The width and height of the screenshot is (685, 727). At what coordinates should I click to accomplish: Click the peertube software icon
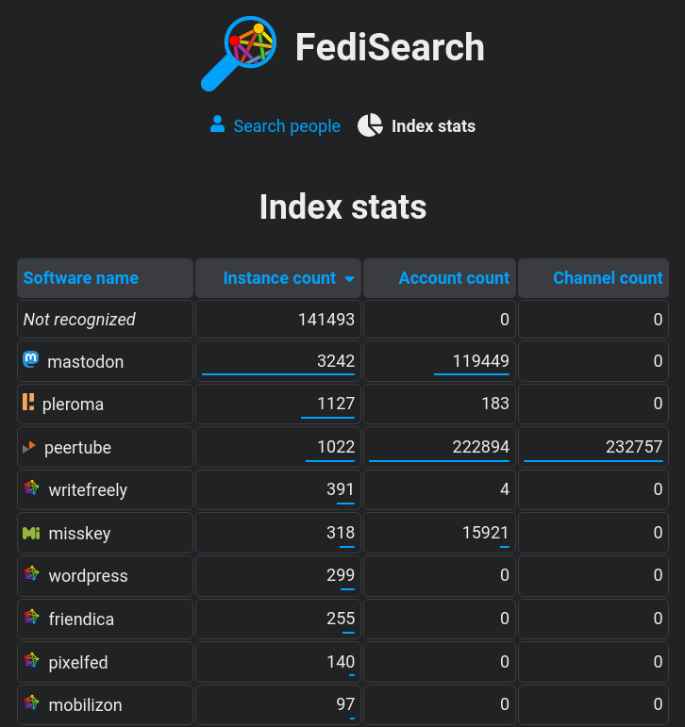[x=29, y=447]
